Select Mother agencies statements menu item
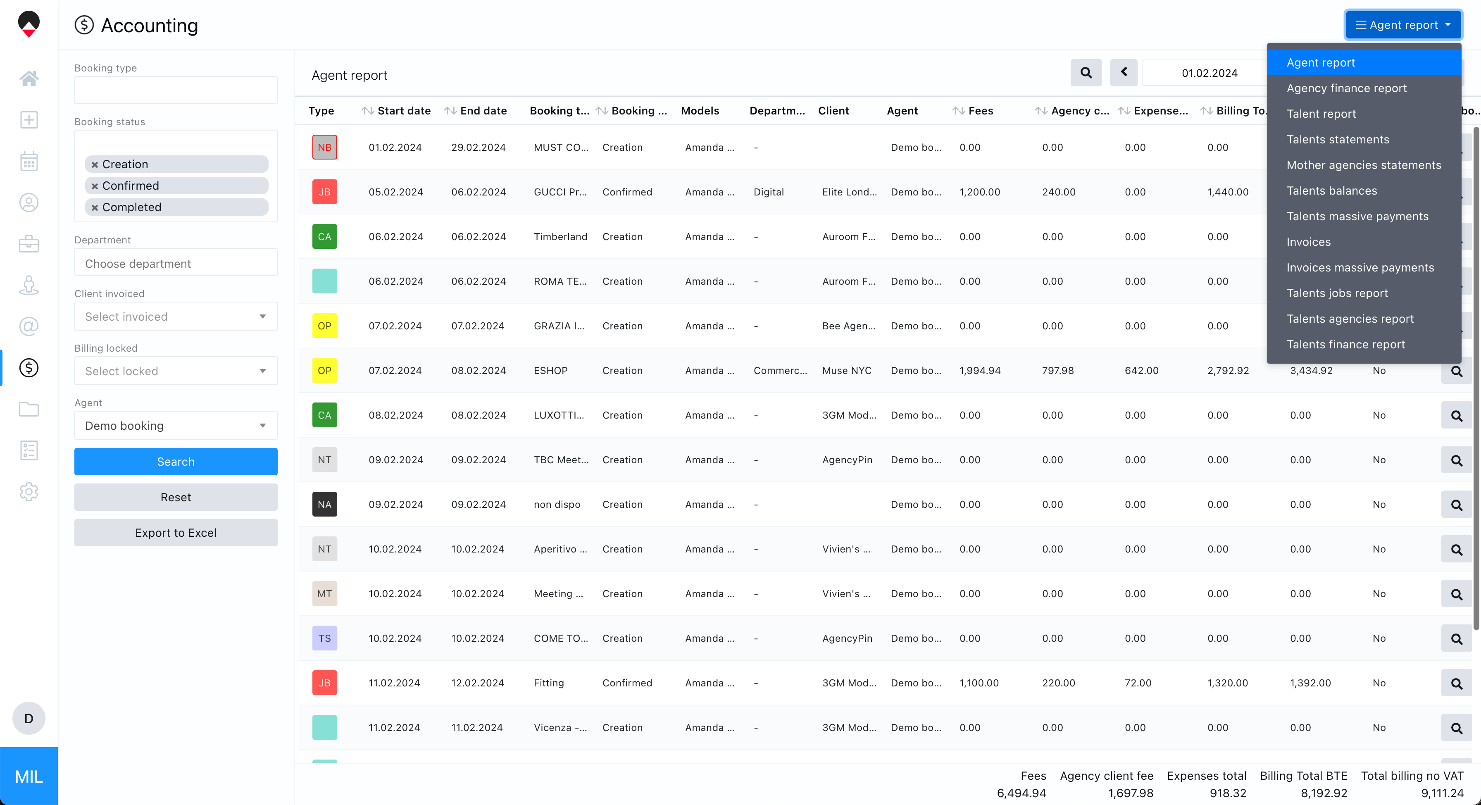This screenshot has height=805, width=1481. click(1364, 165)
